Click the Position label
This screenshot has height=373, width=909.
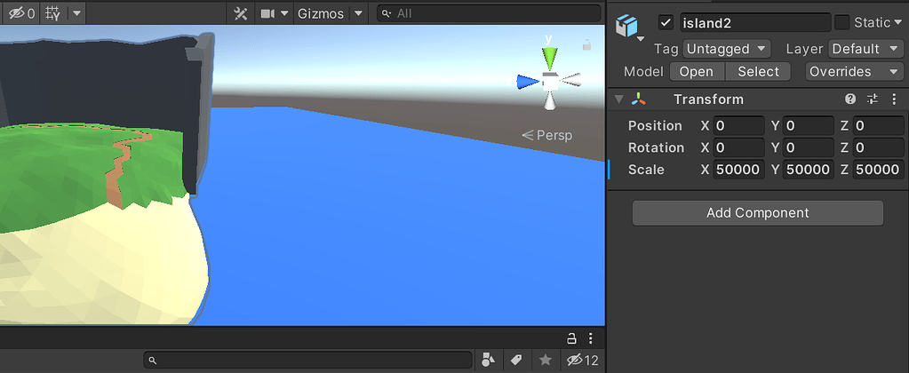pos(655,126)
